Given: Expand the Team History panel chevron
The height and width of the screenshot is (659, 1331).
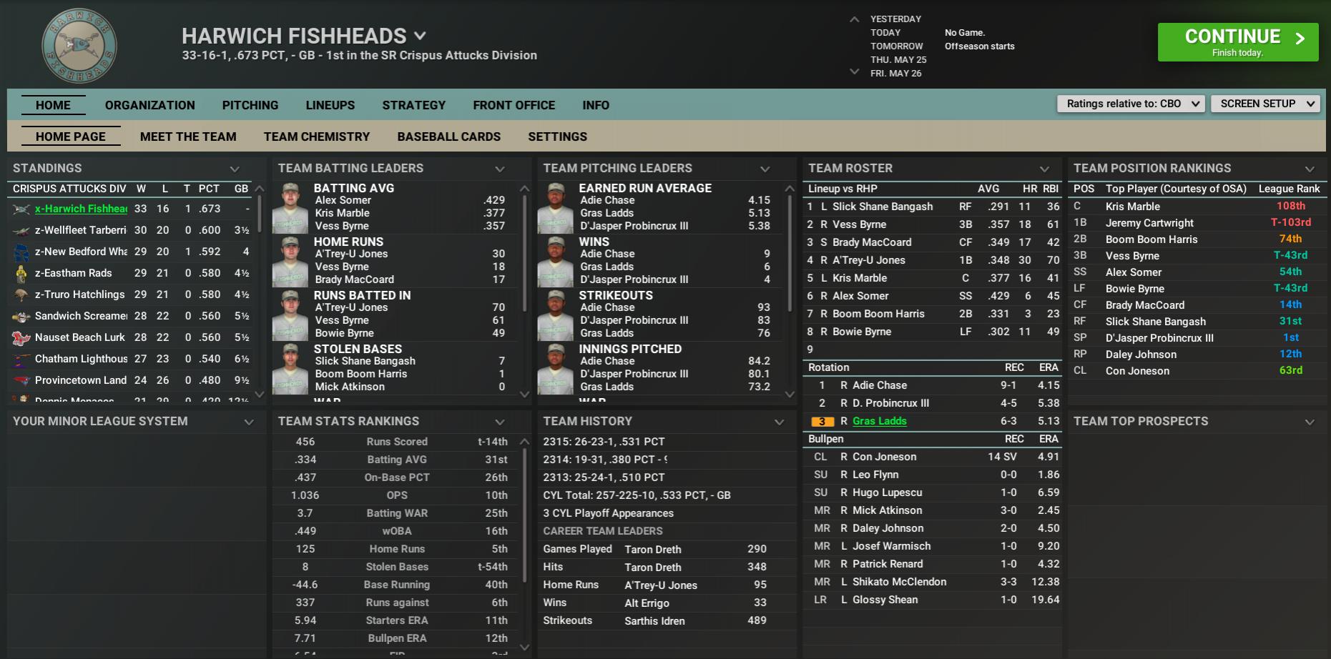Looking at the screenshot, I should [780, 422].
